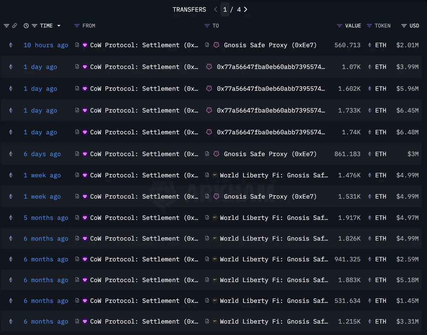The height and width of the screenshot is (335, 427).
Task: Click ETH token label in 1.531K row
Action: pos(380,197)
